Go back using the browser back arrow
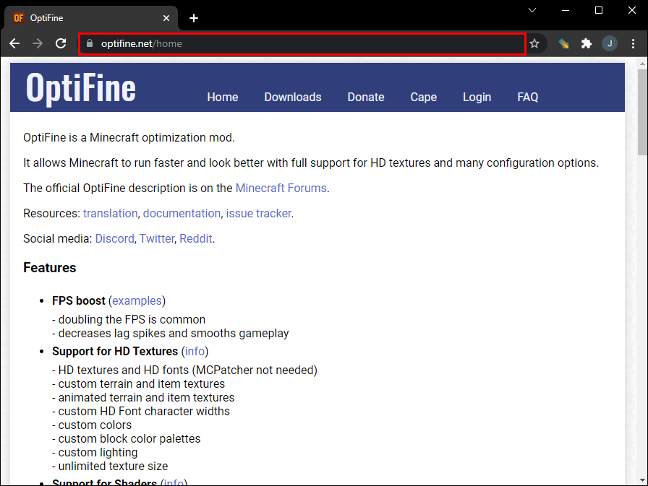The image size is (648, 486). (14, 43)
